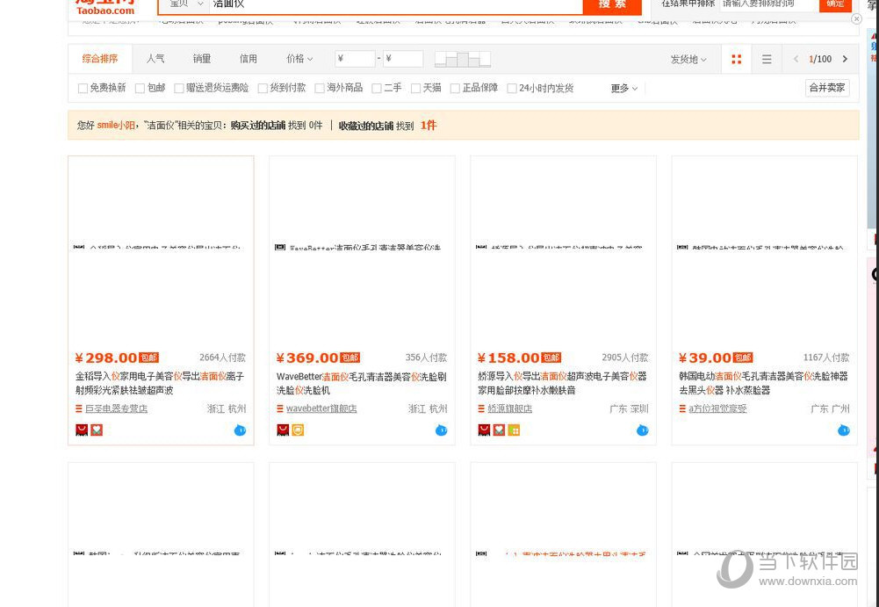Open the 购买过的店铺 link
Screen dimensions: 879x607
(x=258, y=126)
